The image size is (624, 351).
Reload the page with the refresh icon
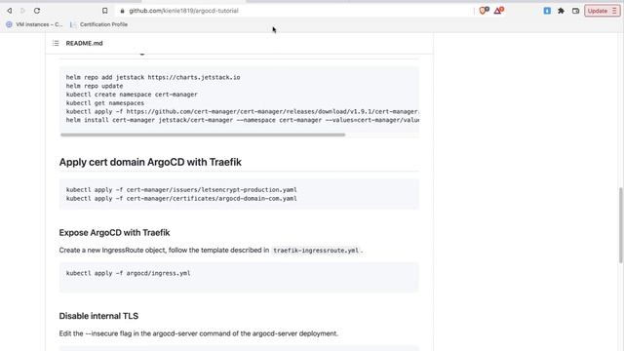point(37,11)
